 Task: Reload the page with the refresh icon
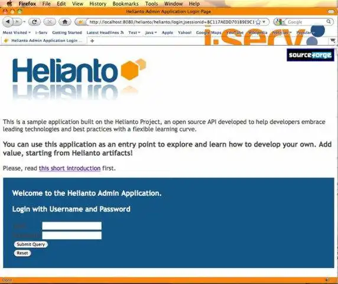click(34, 22)
